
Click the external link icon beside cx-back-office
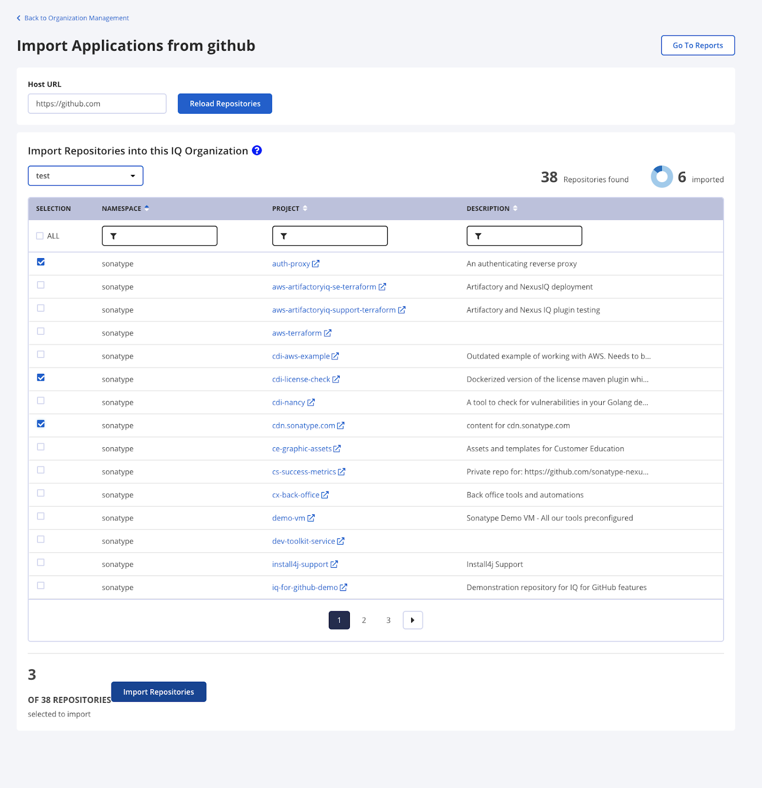point(325,495)
